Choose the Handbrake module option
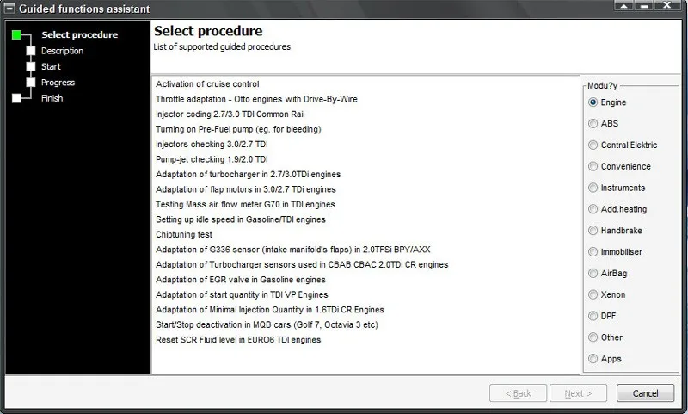Image resolution: width=688 pixels, height=414 pixels. pyautogui.click(x=593, y=231)
